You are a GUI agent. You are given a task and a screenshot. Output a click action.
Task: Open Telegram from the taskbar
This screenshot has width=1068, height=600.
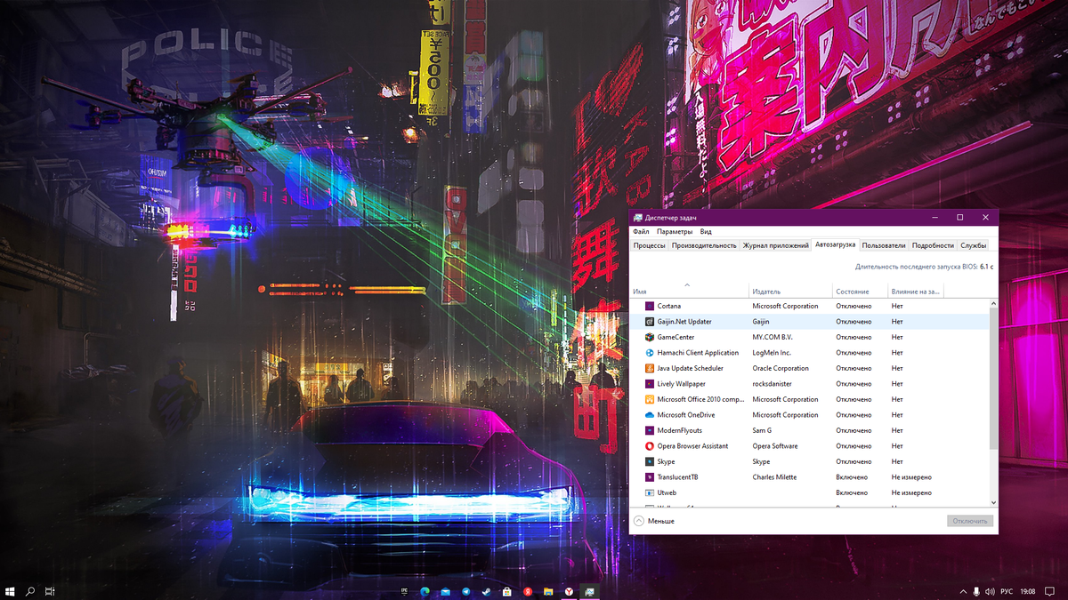pyautogui.click(x=465, y=591)
